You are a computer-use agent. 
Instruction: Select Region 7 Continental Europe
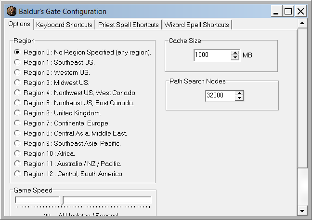point(17,123)
